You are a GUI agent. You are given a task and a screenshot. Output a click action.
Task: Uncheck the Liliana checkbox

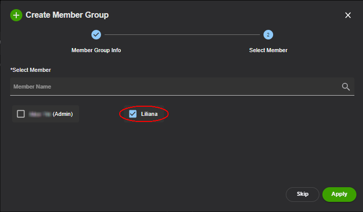click(x=133, y=114)
